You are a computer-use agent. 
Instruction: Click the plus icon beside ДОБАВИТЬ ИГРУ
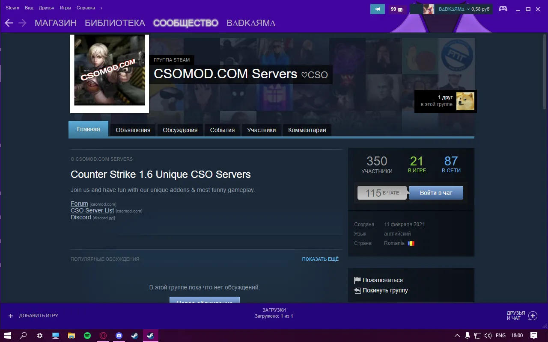click(11, 316)
